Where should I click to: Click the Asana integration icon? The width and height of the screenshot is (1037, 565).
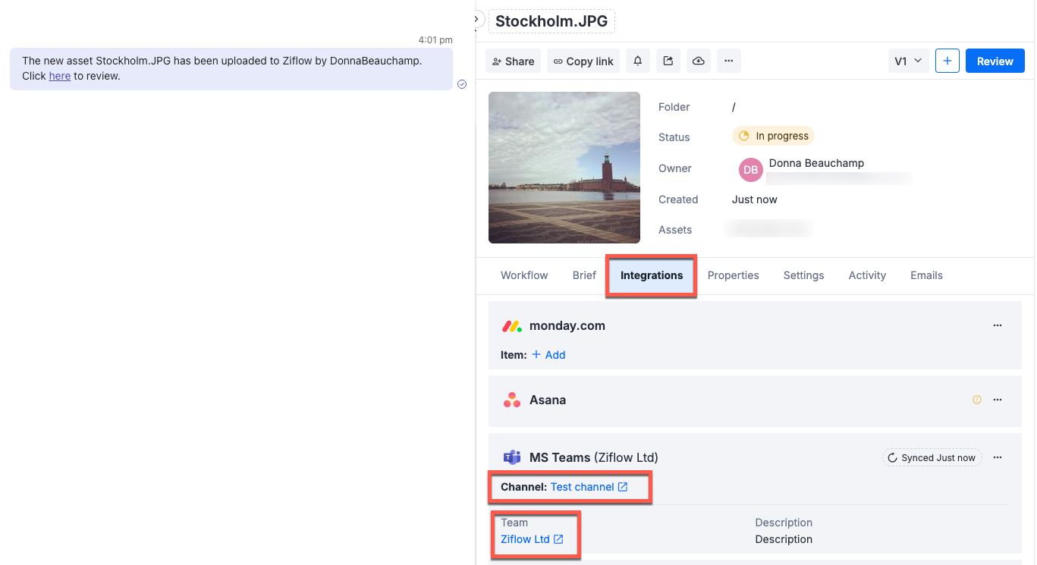(x=511, y=400)
